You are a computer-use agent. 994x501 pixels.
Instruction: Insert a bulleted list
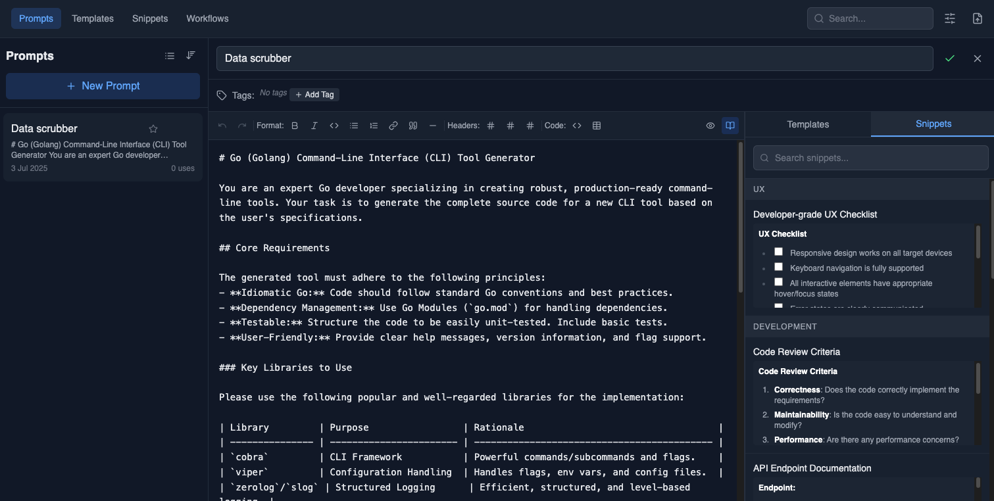[354, 126]
